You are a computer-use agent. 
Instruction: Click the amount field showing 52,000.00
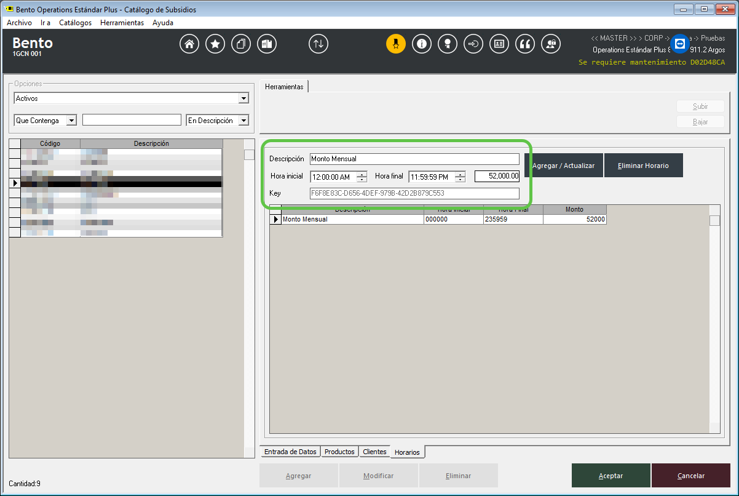point(497,176)
